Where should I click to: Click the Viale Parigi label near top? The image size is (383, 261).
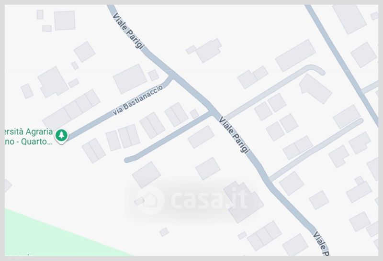[128, 31]
